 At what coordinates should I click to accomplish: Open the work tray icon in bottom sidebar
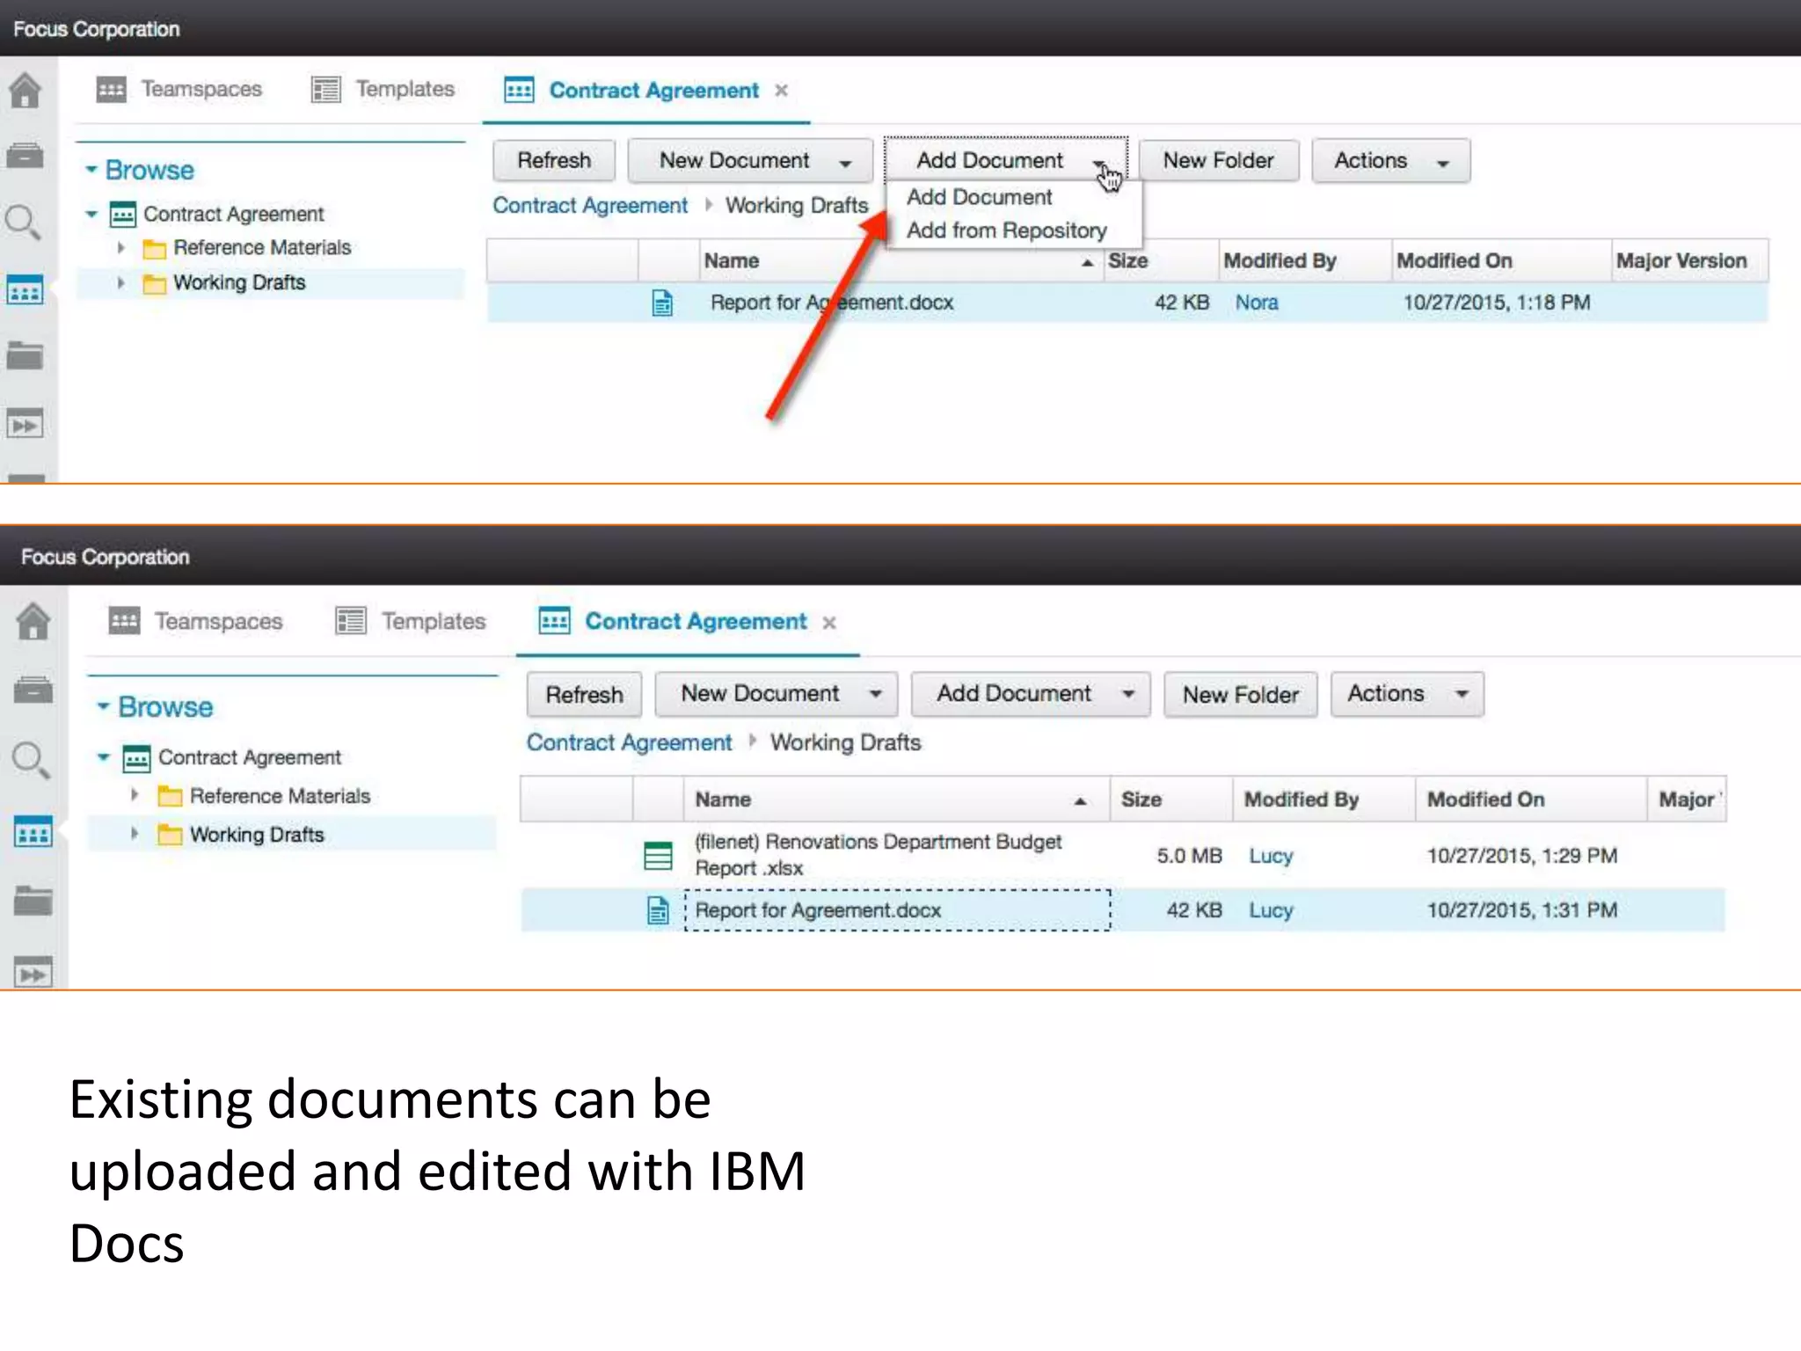pyautogui.click(x=33, y=690)
